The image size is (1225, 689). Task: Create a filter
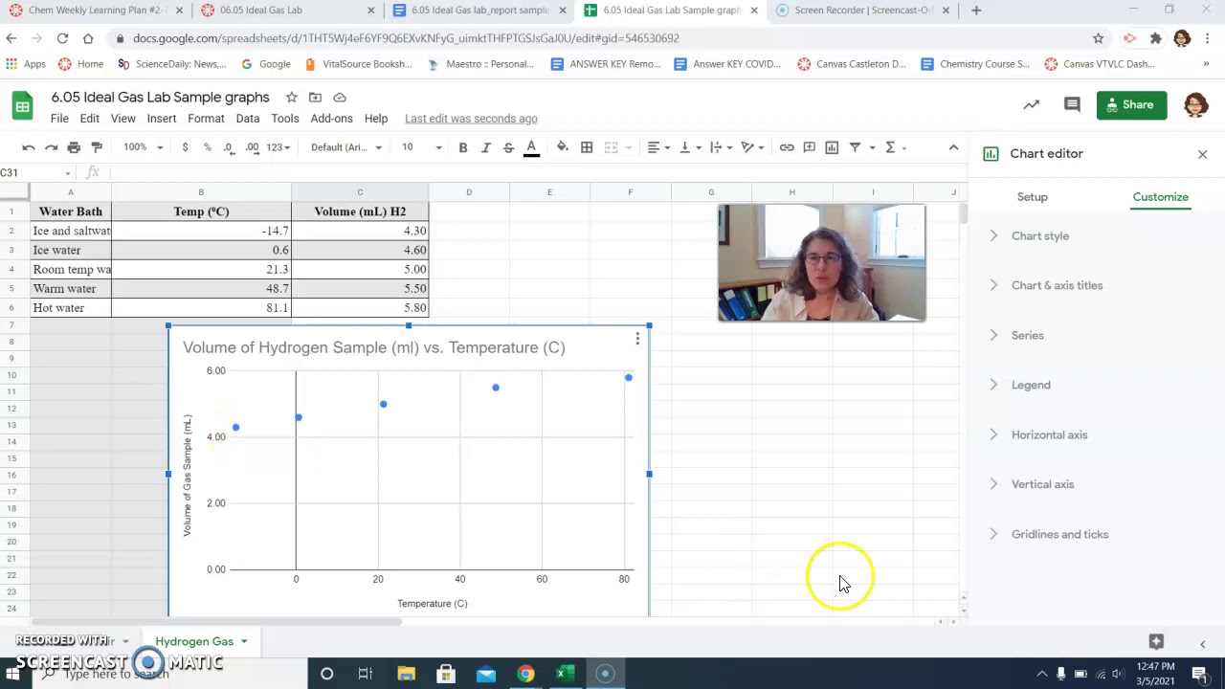pos(856,147)
